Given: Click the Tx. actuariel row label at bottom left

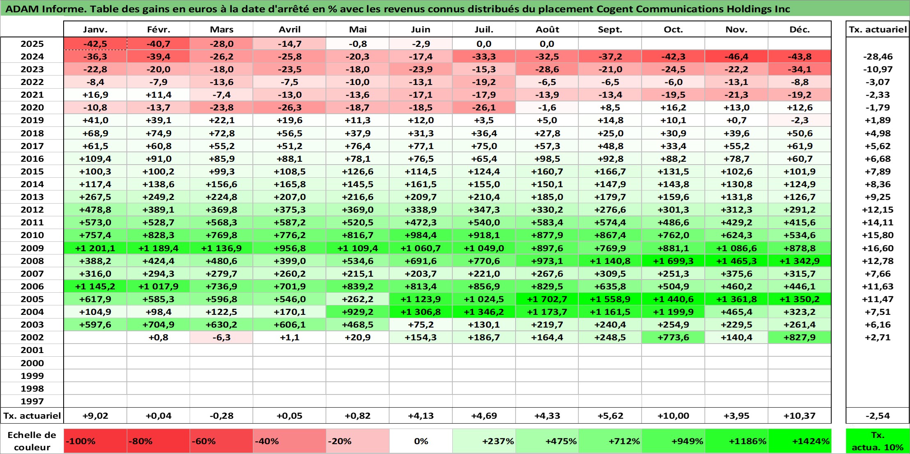Looking at the screenshot, I should coord(32,416).
